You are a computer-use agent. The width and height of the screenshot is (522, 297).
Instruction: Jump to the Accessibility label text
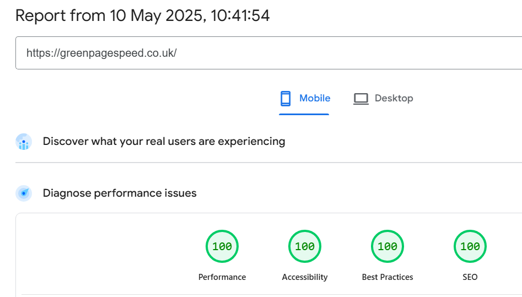305,277
